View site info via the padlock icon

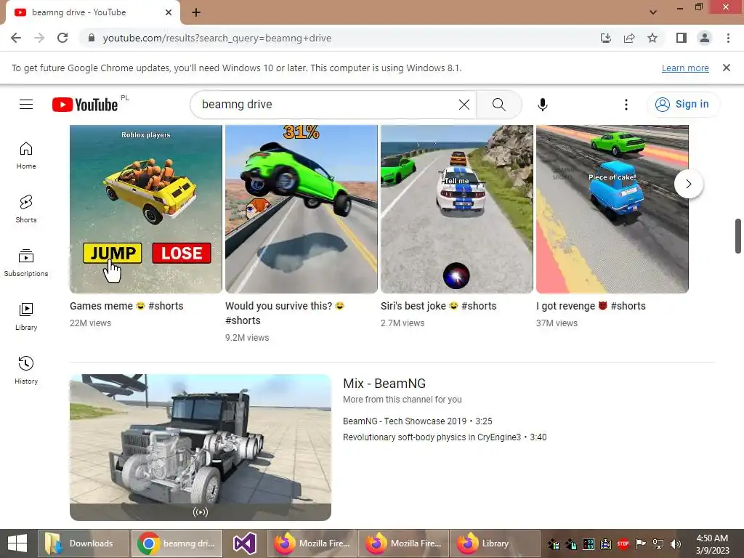click(92, 38)
